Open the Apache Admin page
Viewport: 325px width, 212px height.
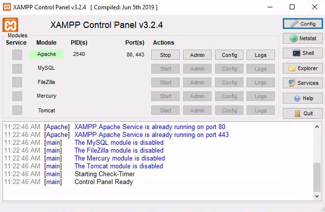[197, 55]
